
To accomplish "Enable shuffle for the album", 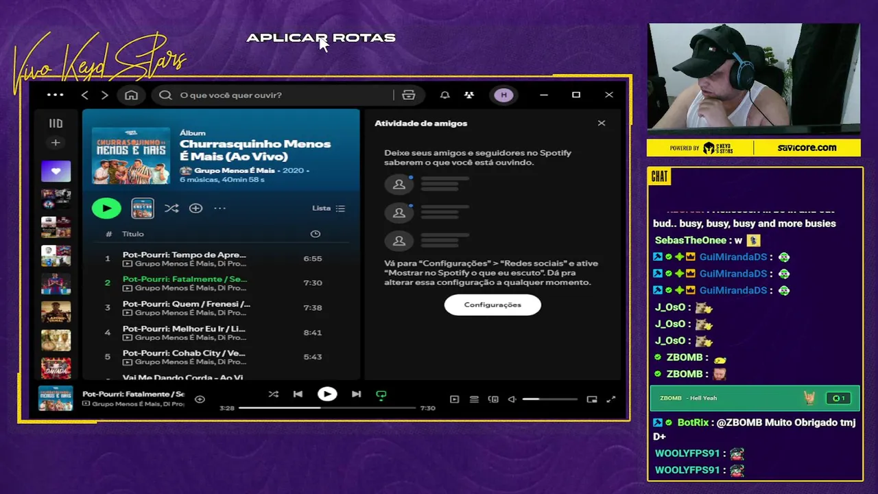I will (171, 208).
